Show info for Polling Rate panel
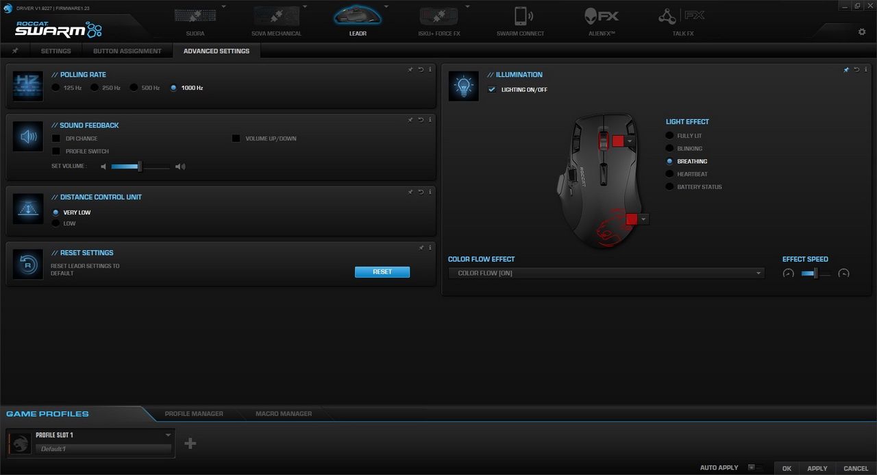 click(x=430, y=69)
